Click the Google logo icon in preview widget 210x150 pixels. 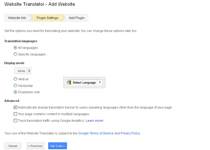(69, 82)
